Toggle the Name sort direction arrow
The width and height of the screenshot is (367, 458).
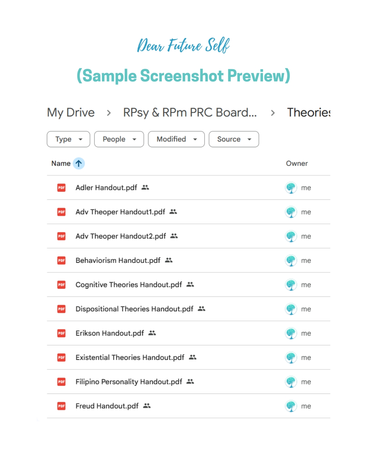pos(79,164)
